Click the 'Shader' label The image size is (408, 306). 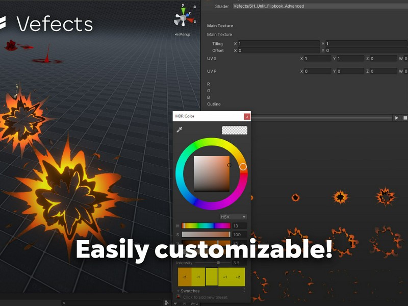point(222,6)
